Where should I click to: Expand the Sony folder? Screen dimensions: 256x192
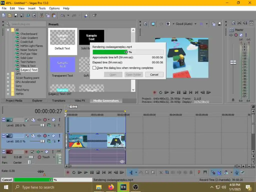(x=8, y=86)
